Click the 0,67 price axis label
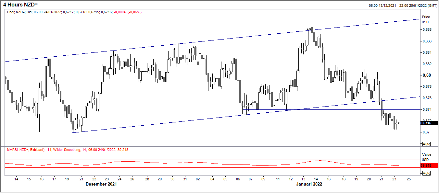 pyautogui.click(x=426, y=132)
